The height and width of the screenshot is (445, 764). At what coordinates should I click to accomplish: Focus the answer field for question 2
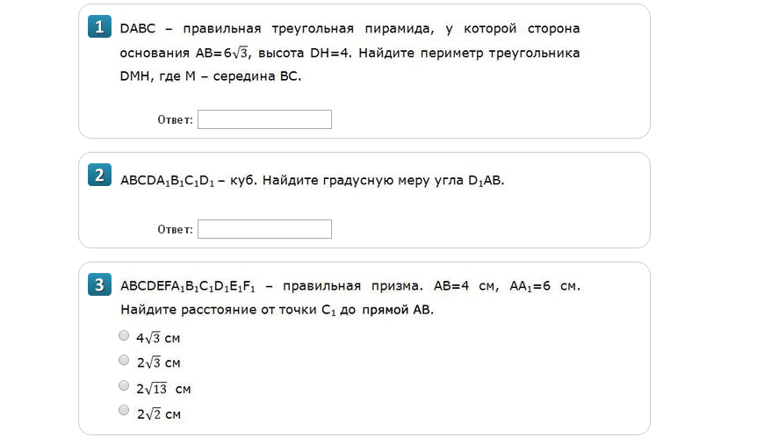click(x=264, y=229)
